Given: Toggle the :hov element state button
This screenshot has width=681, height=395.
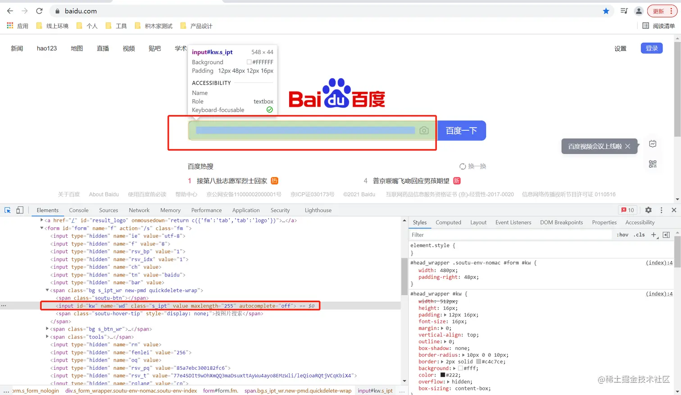Looking at the screenshot, I should point(622,235).
